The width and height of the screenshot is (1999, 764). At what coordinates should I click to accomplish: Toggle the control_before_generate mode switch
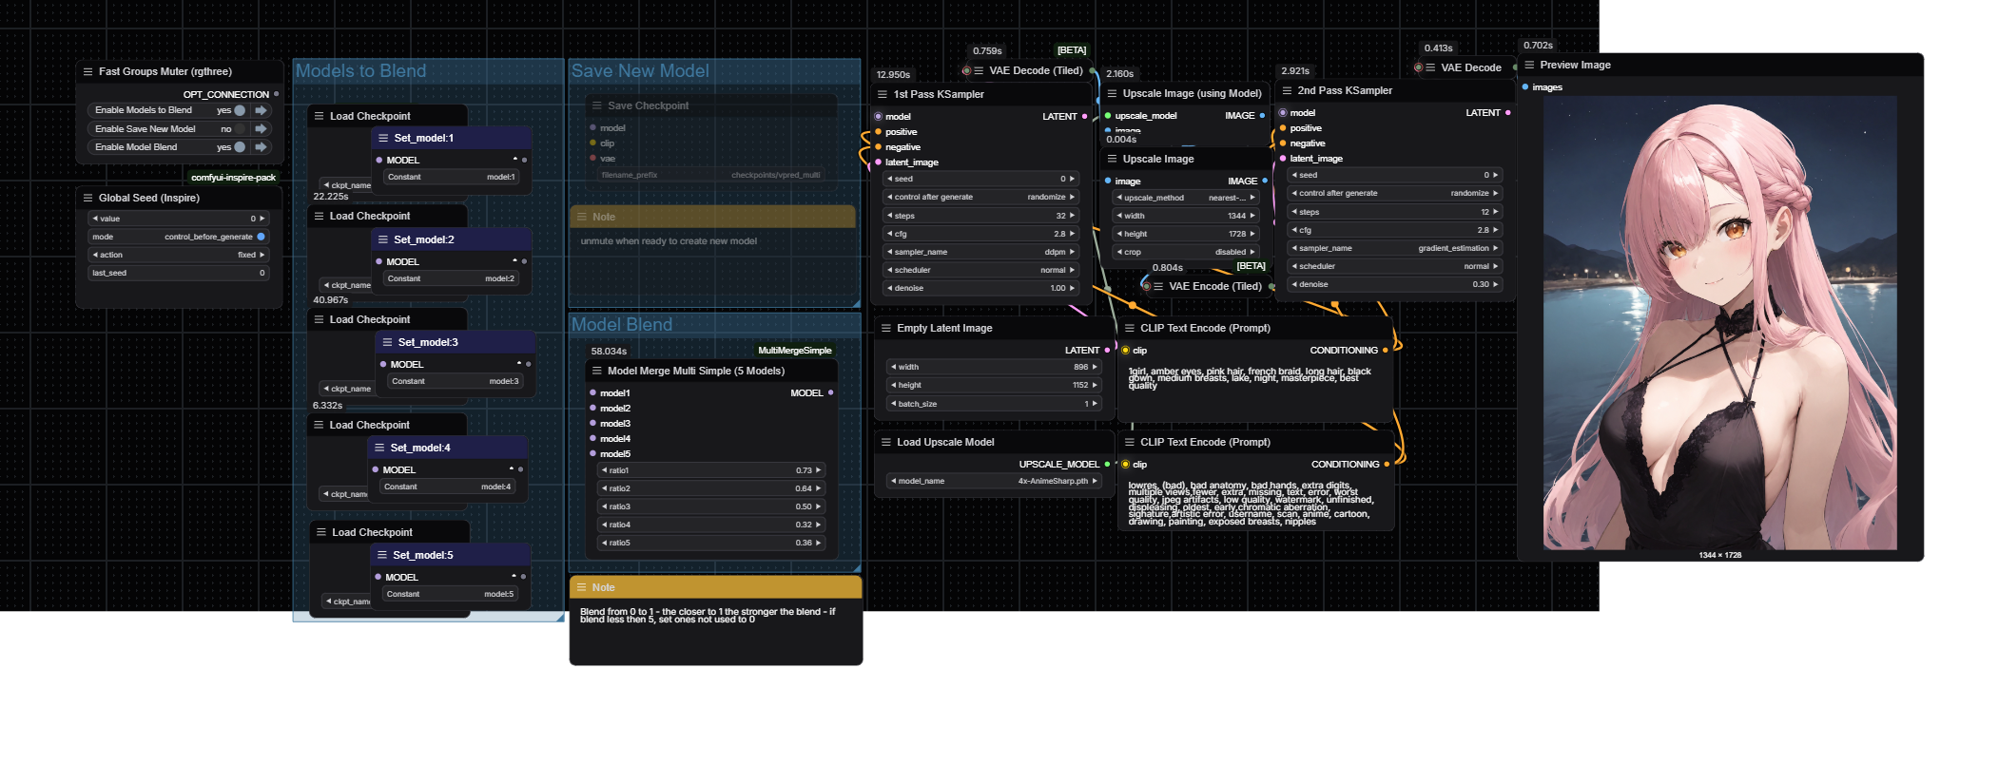click(262, 237)
